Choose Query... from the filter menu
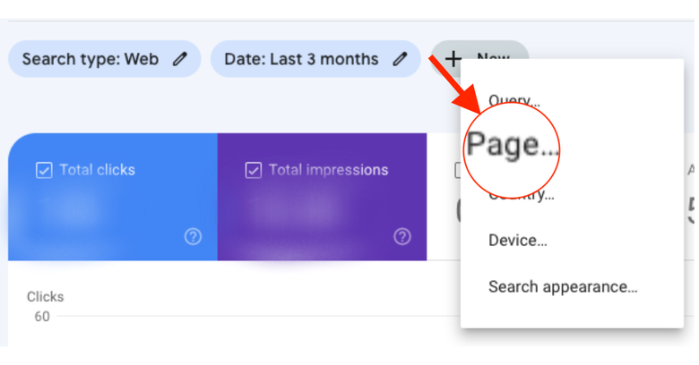The height and width of the screenshot is (365, 699). pos(514,100)
